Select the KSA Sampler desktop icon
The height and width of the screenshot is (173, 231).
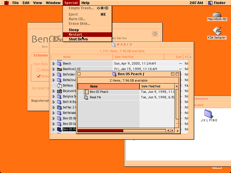pyautogui.click(x=217, y=31)
